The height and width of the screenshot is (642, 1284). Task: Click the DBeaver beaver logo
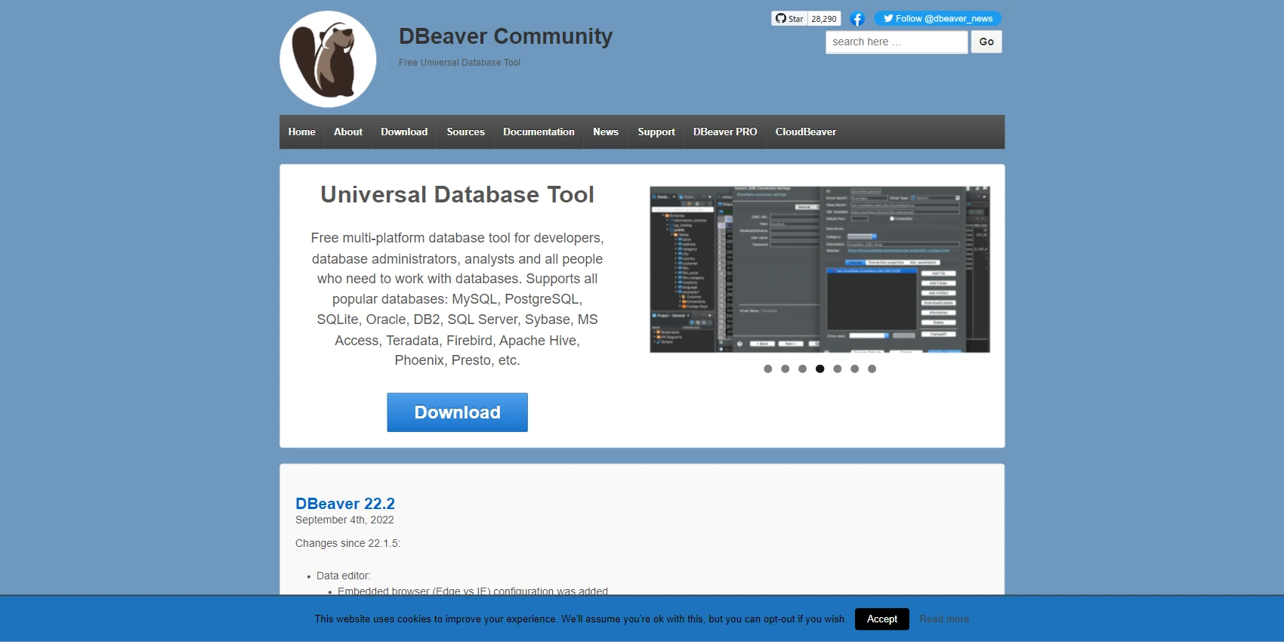(x=328, y=59)
